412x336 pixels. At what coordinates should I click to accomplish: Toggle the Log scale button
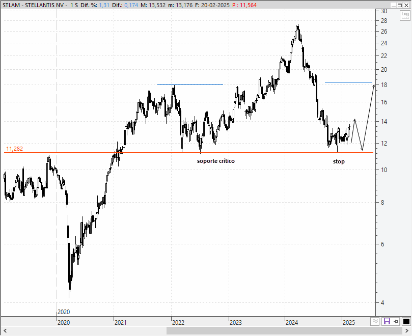[405, 15]
